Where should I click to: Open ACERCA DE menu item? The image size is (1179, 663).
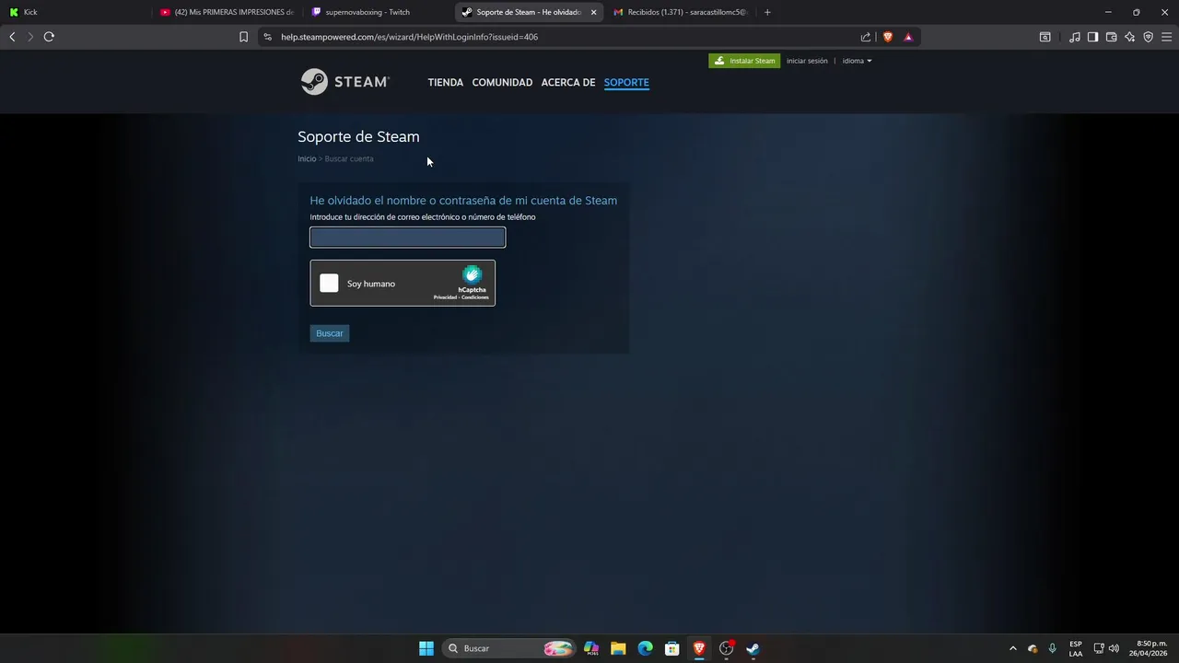(x=568, y=82)
